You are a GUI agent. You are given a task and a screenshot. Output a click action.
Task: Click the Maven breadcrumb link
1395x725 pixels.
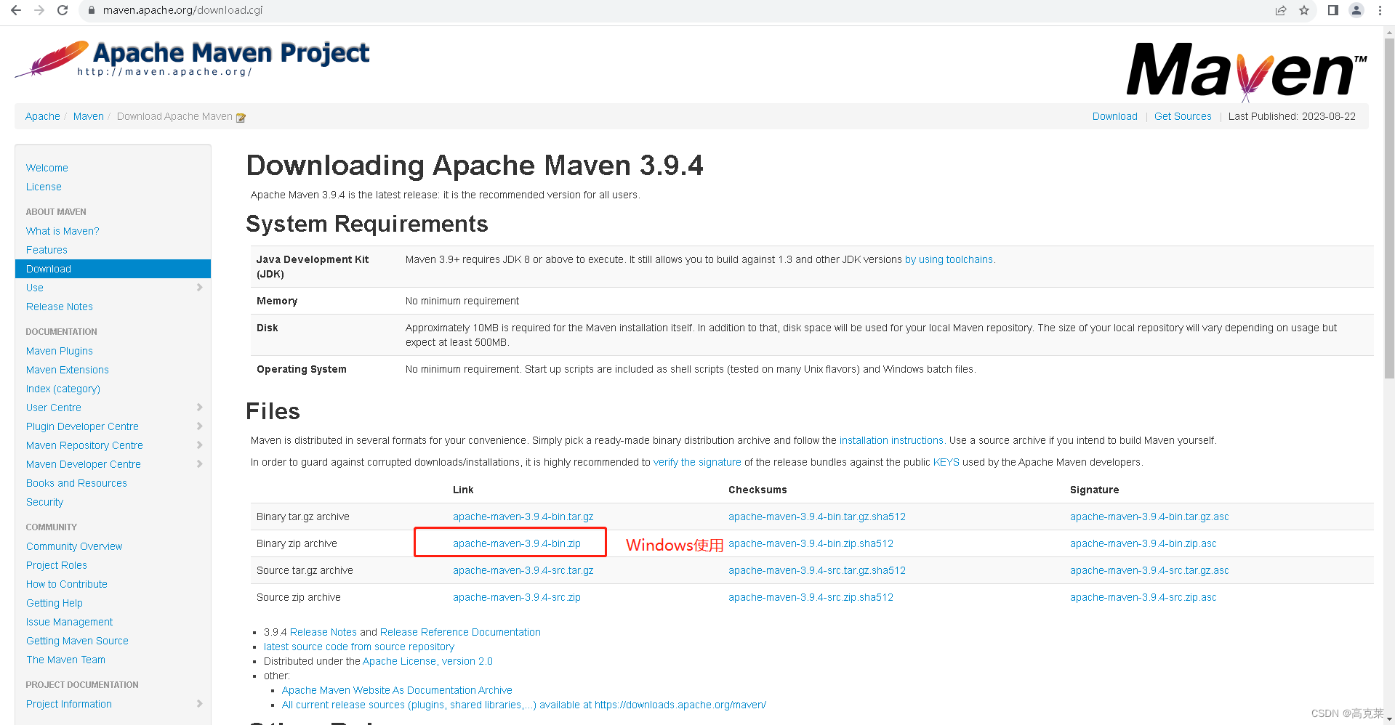point(89,116)
